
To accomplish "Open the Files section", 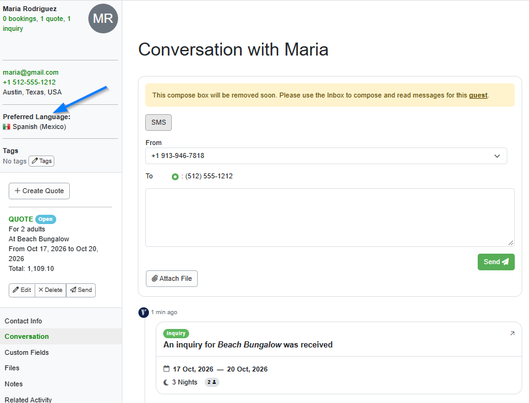I will click(x=12, y=368).
